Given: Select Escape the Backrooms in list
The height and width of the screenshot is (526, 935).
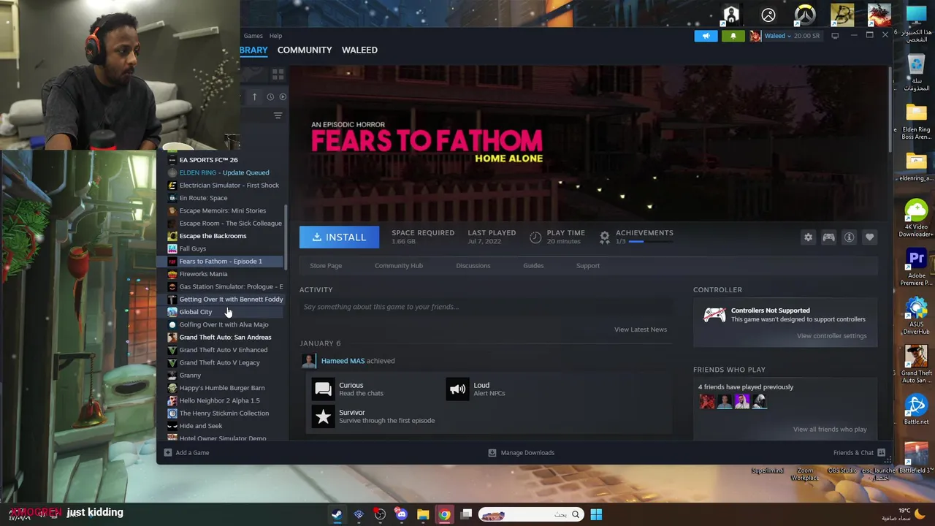Looking at the screenshot, I should (225, 236).
